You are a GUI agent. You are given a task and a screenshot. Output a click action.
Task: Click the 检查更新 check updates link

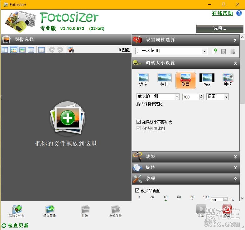coord(18,225)
